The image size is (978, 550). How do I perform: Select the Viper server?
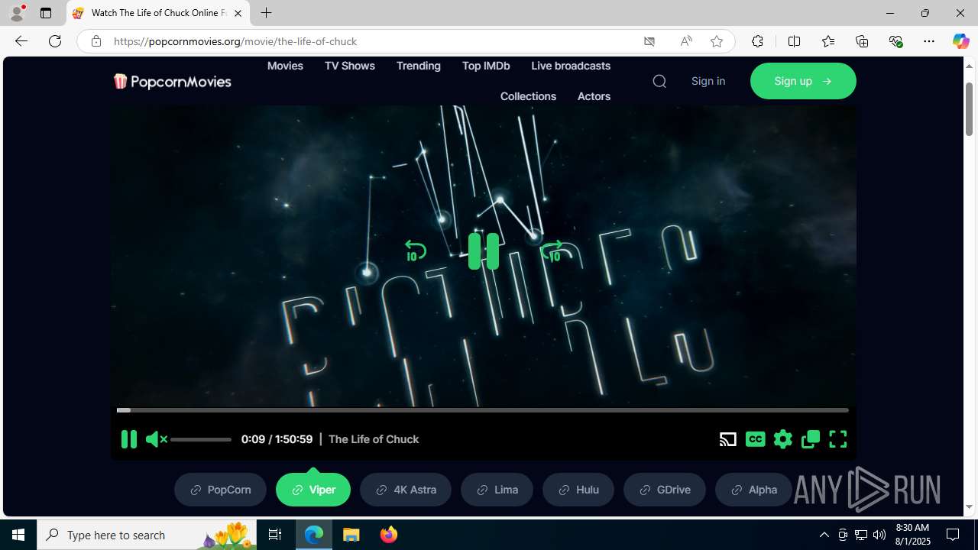point(313,490)
